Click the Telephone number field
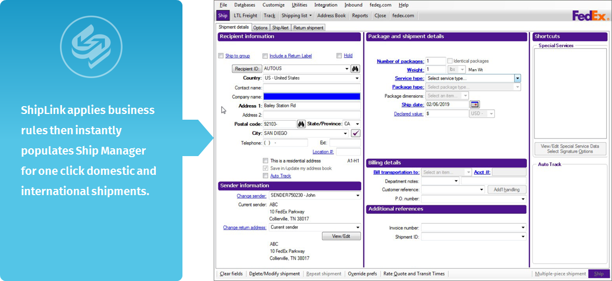The image size is (612, 281). (286, 143)
